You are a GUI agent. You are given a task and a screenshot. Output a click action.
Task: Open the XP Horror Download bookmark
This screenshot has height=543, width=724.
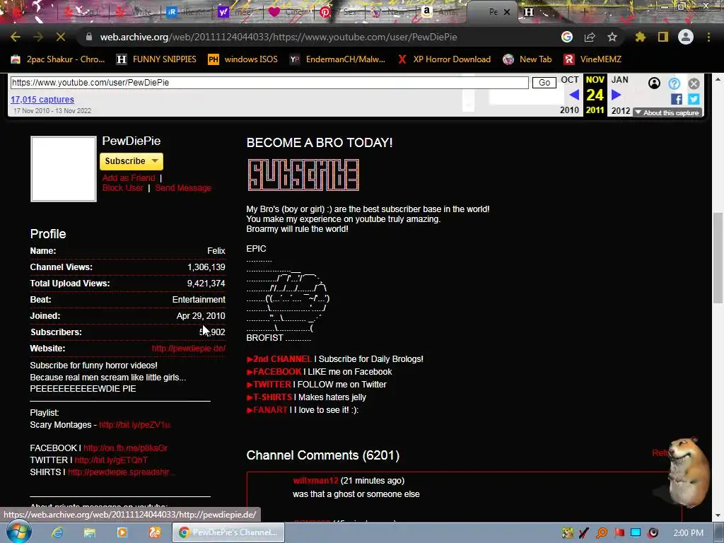coord(444,59)
